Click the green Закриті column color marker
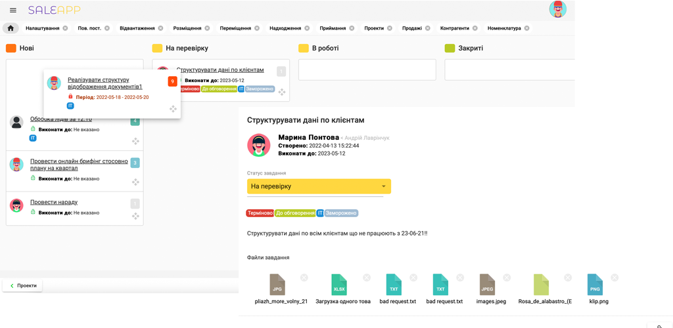673x328 pixels. pos(450,48)
